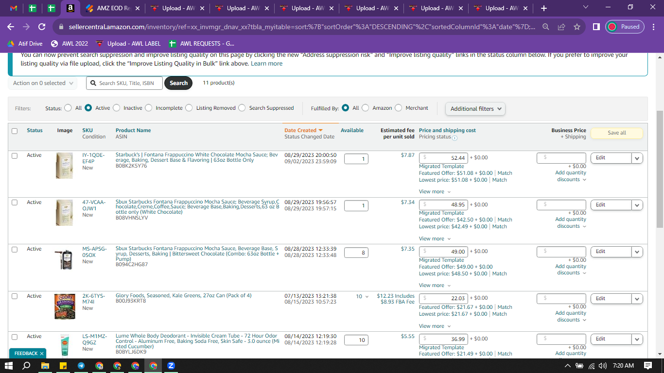Click the pricing status info icon
This screenshot has width=664, height=373.
point(454,138)
